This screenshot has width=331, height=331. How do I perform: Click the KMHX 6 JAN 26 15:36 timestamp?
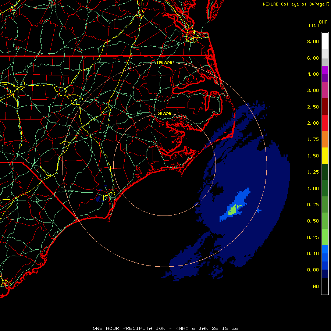coord(207,328)
